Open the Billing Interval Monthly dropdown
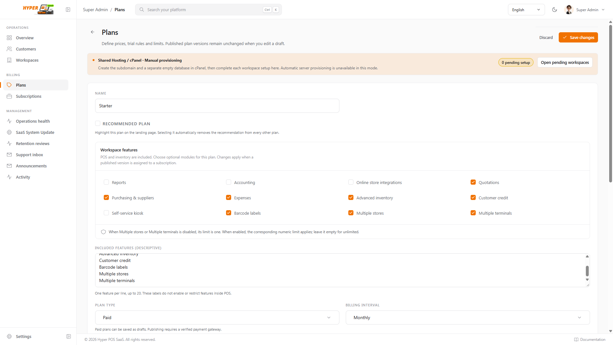The width and height of the screenshot is (613, 345). [467, 318]
